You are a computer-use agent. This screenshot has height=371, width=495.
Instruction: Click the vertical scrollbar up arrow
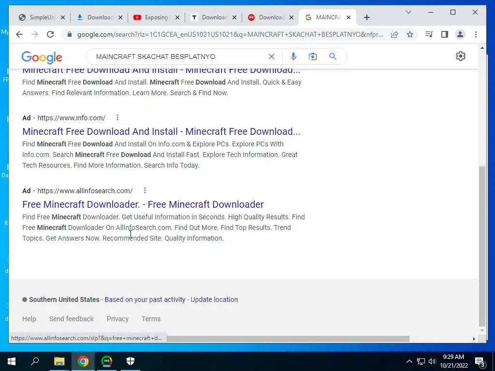(x=482, y=48)
